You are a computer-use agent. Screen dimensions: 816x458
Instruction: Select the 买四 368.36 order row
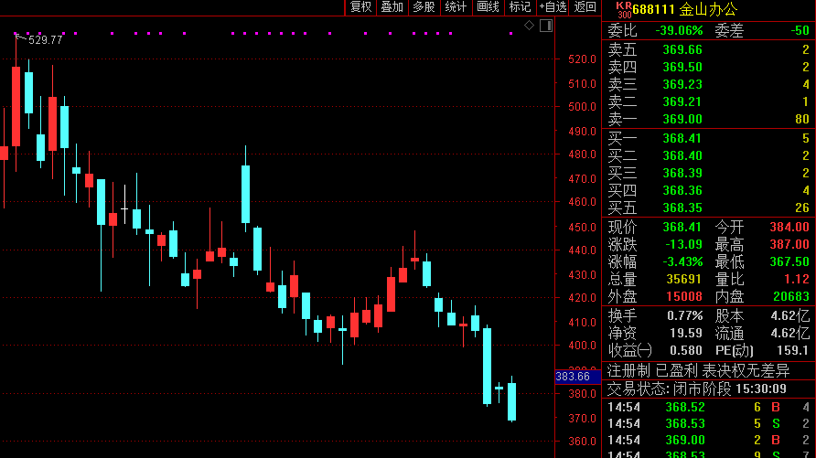click(709, 190)
